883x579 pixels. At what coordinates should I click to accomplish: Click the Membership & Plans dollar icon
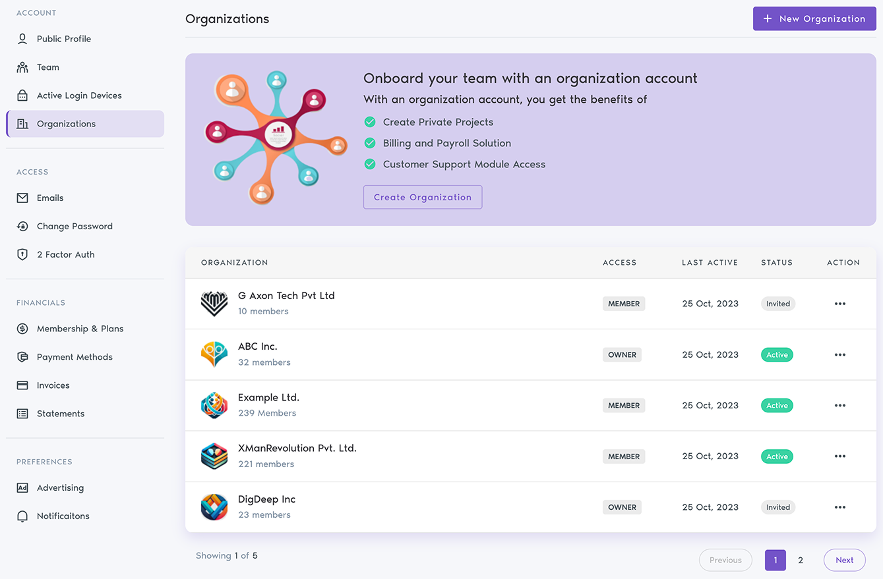pyautogui.click(x=22, y=329)
